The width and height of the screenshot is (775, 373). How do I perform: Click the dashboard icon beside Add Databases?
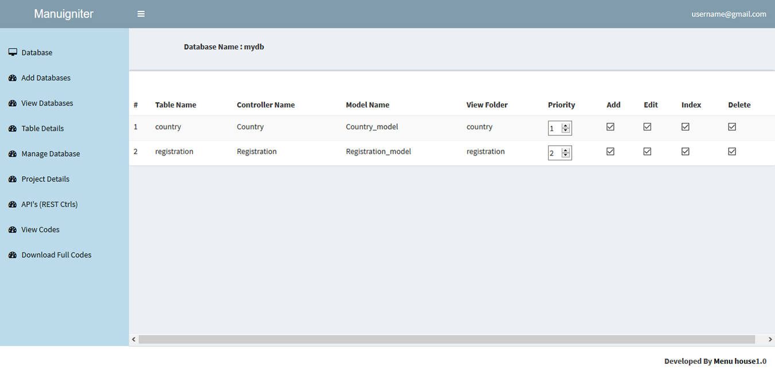click(13, 78)
